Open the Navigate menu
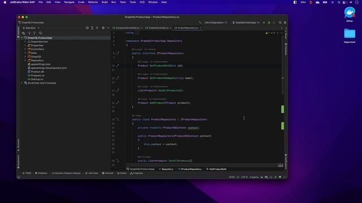The image size is (362, 203). [x=69, y=2]
